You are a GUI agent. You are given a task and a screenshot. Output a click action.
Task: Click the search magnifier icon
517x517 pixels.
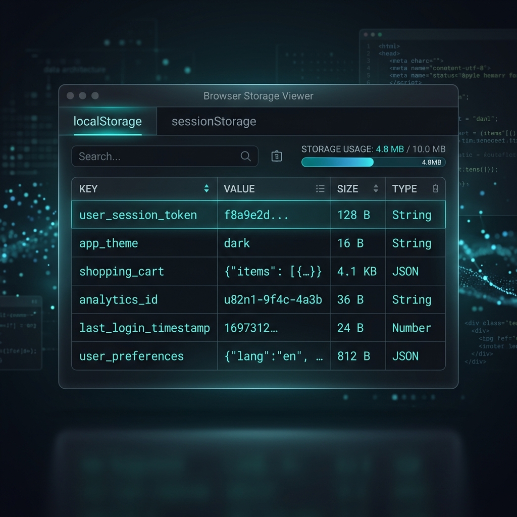click(245, 156)
